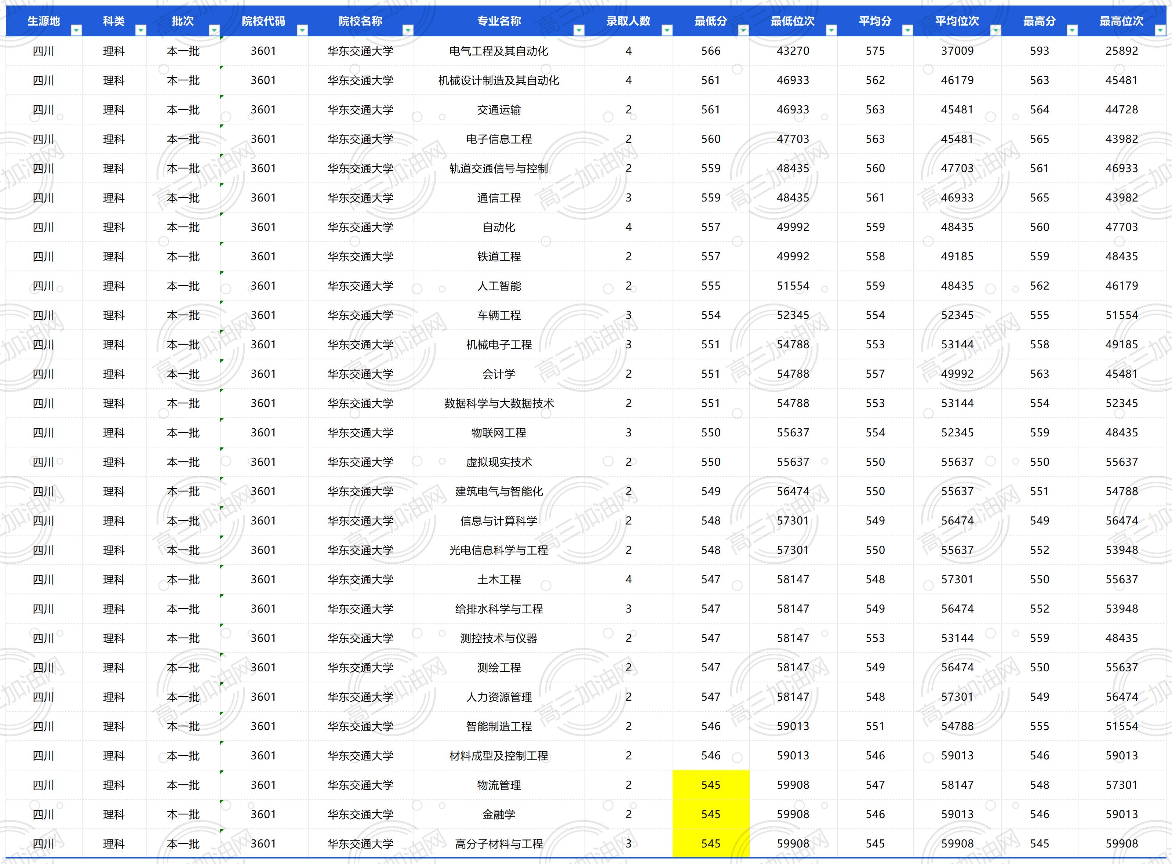Viewport: 1172px width, 864px height.
Task: Click the 人工智能 major cell
Action: [x=499, y=286]
